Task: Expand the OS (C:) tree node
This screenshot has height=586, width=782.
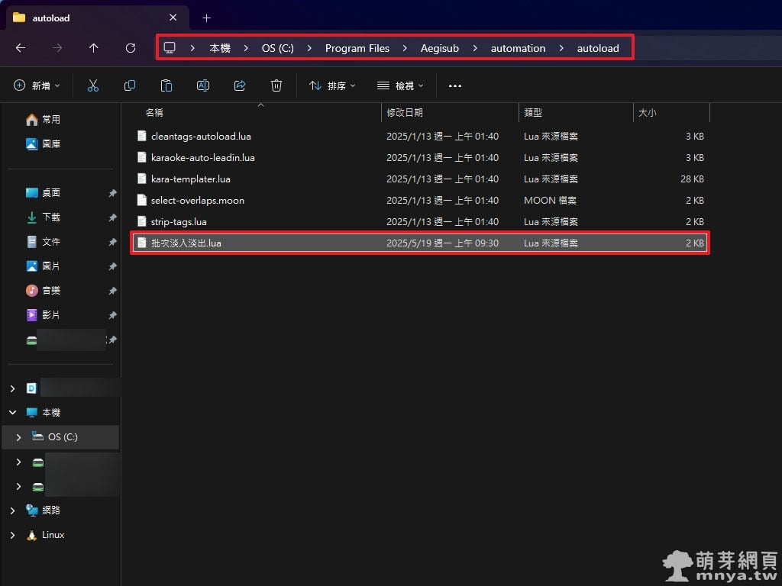Action: [18, 437]
